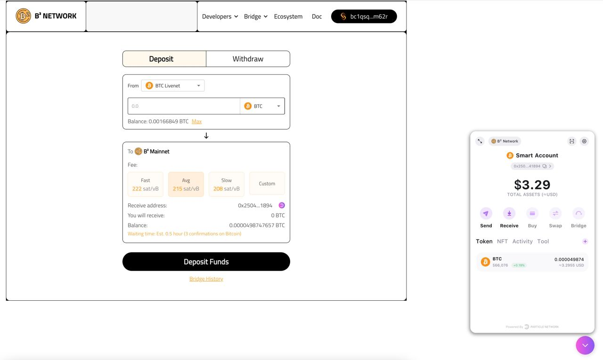Expand the wallet panel with arrows icon
This screenshot has width=603, height=360.
coord(480,141)
